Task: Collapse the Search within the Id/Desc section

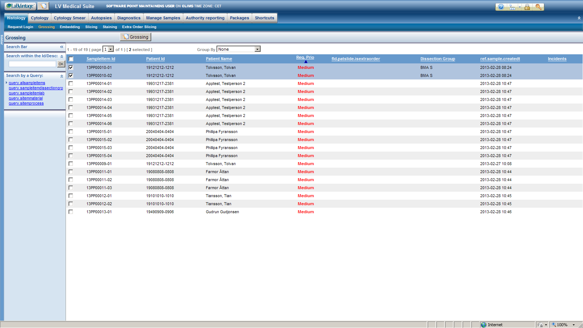Action: tap(62, 56)
